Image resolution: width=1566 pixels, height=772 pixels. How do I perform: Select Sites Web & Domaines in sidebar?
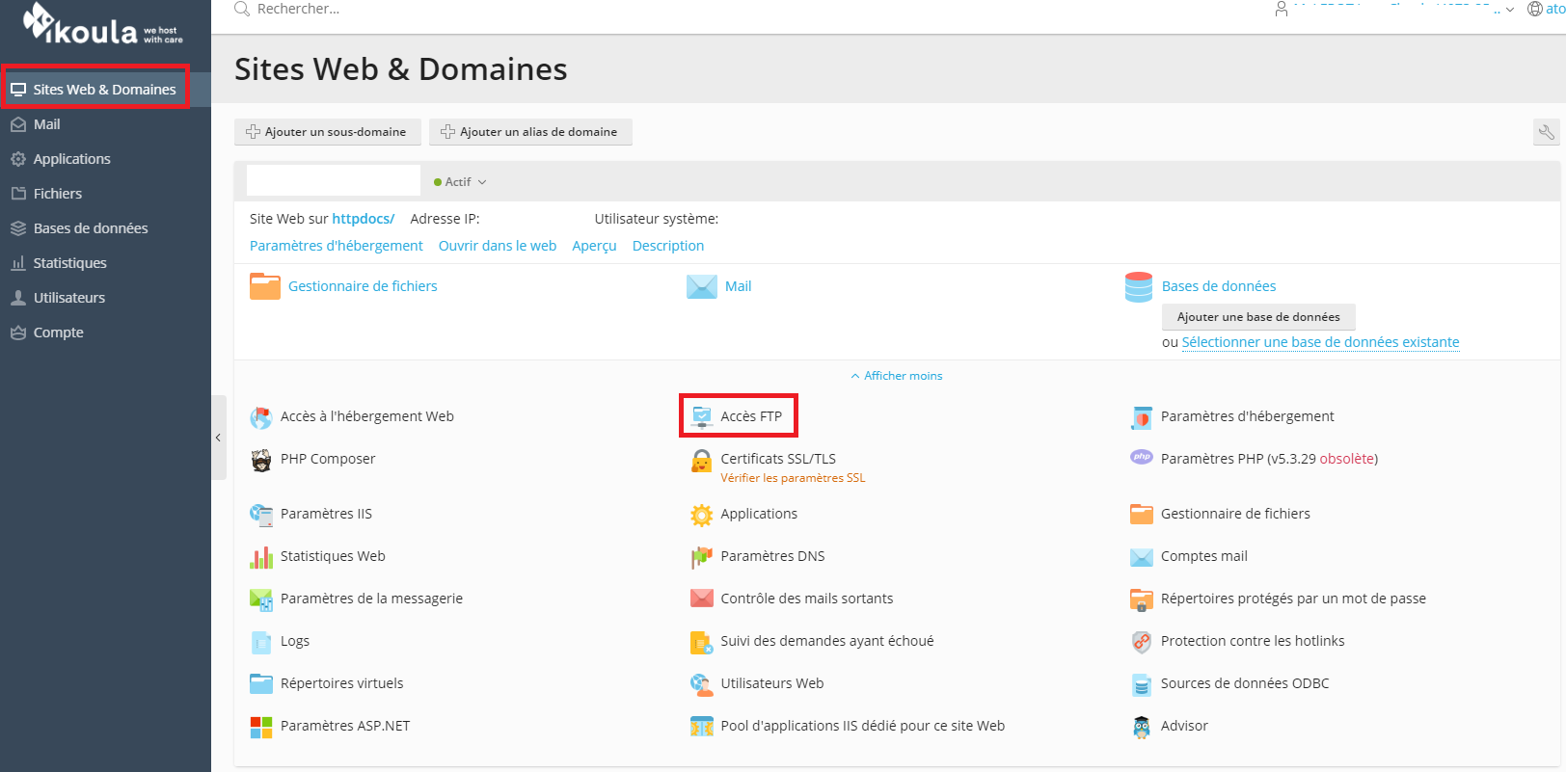pos(105,90)
